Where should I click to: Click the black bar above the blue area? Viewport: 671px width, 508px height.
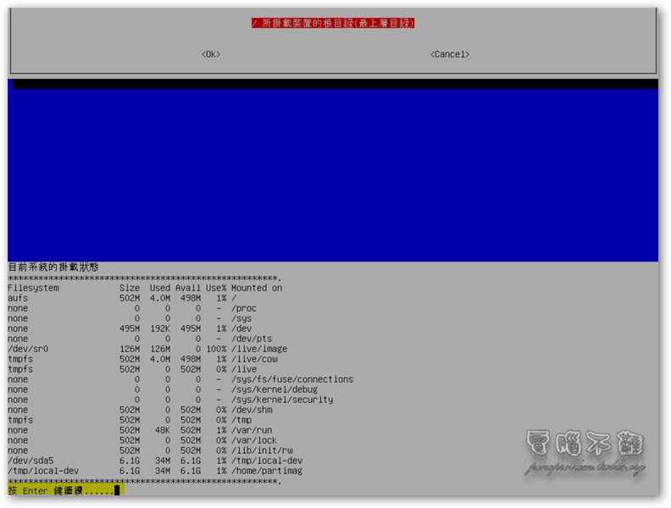[335, 84]
